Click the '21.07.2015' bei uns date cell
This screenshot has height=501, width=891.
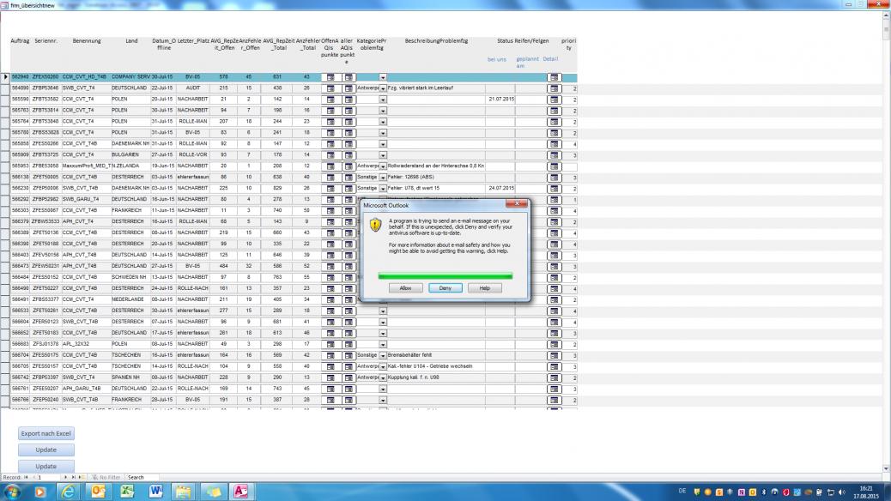tap(500, 100)
